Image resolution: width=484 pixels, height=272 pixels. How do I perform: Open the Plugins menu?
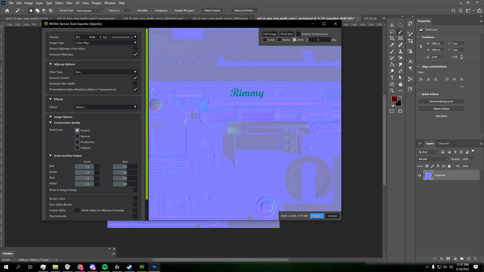96,3
